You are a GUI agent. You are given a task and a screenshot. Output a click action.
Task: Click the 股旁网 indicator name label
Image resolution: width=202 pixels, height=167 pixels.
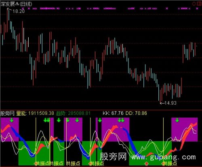click(x=7, y=113)
